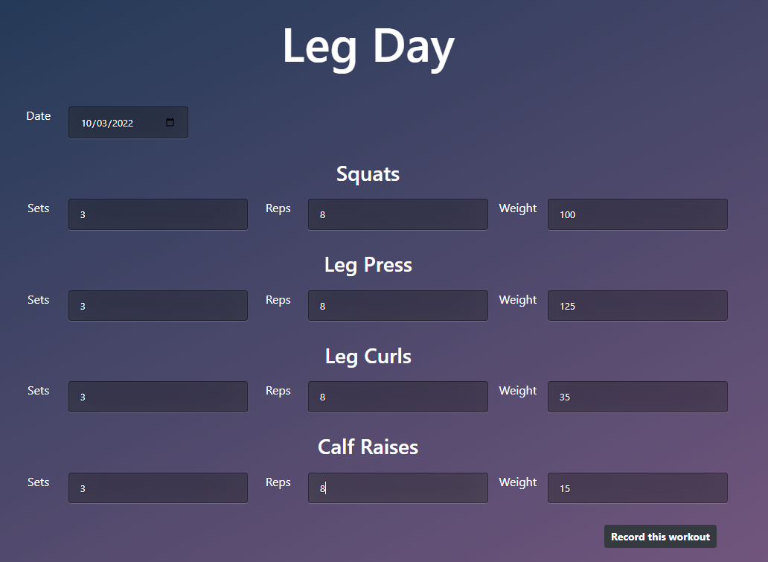Image resolution: width=768 pixels, height=562 pixels.
Task: Select the Leg Press Weight field
Action: (637, 306)
